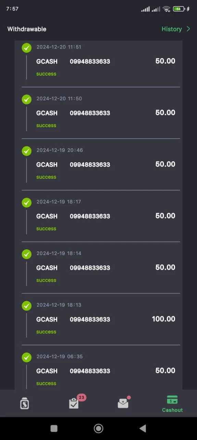
Task: Tap the Android recent apps square button
Action: (54, 428)
